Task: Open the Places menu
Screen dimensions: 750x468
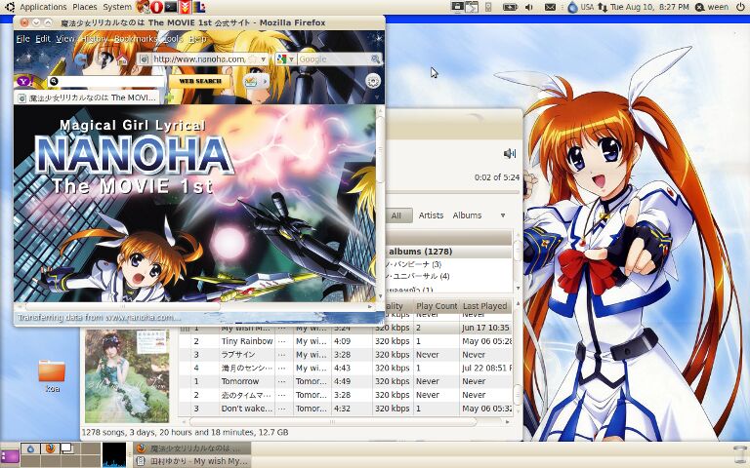Action: click(85, 7)
